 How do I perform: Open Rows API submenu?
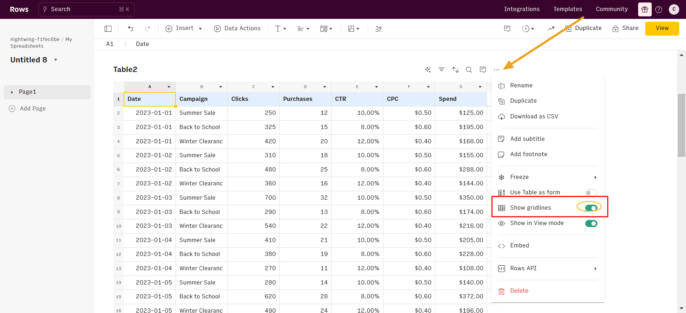(548, 268)
